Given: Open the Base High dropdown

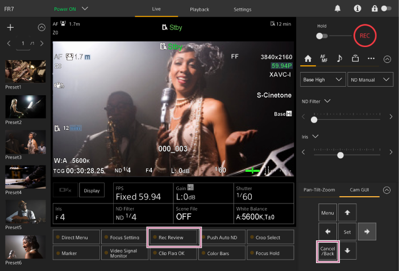Looking at the screenshot, I should pyautogui.click(x=322, y=80).
